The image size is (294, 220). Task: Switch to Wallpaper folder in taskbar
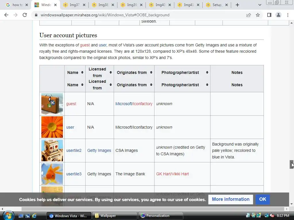click(x=114, y=216)
